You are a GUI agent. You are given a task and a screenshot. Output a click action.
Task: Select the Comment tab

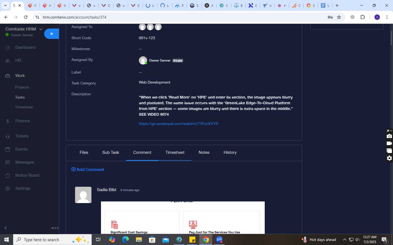[142, 152]
